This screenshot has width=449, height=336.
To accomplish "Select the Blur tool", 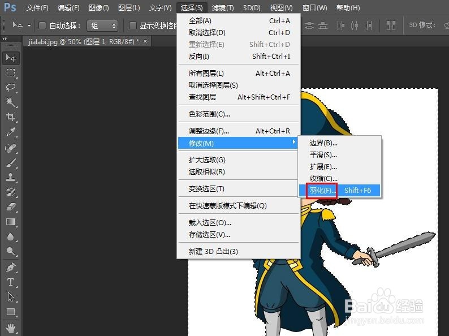I will pyautogui.click(x=11, y=236).
